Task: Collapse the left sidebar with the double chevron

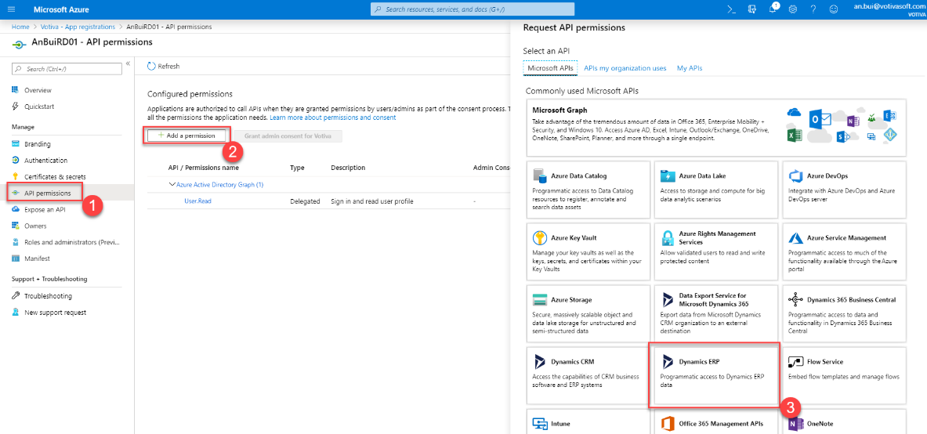Action: (x=128, y=63)
